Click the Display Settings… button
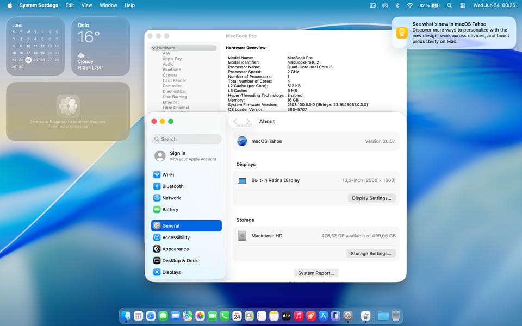This screenshot has height=326, width=522. [x=371, y=198]
